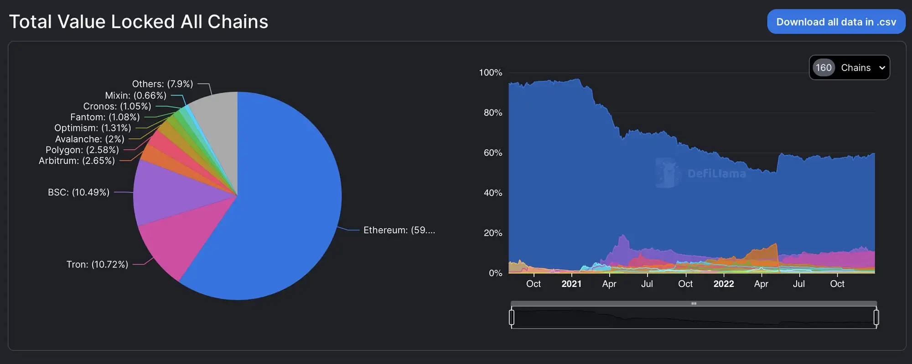Click the '100%' y-axis label
The width and height of the screenshot is (912, 364).
click(490, 72)
